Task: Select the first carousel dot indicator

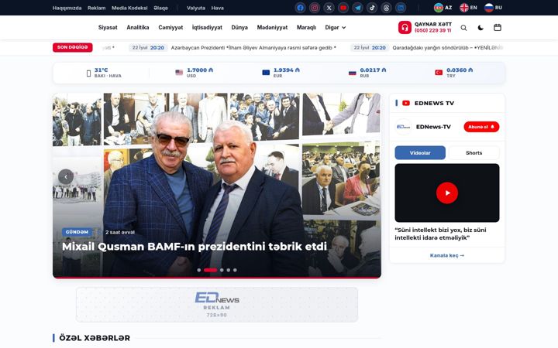Action: pyautogui.click(x=199, y=270)
